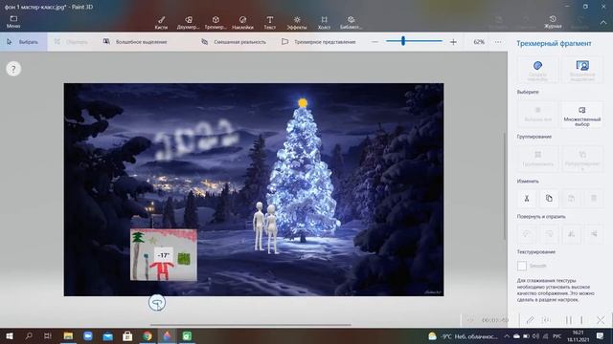Click the horizontal canvas scrollbar
Image resolution: width=613 pixels, height=344 pixels.
[250, 325]
